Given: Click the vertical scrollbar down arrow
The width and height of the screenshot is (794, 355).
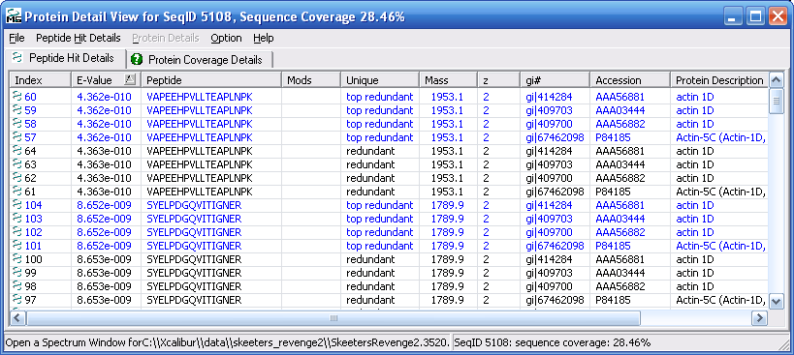Looking at the screenshot, I should point(776,302).
